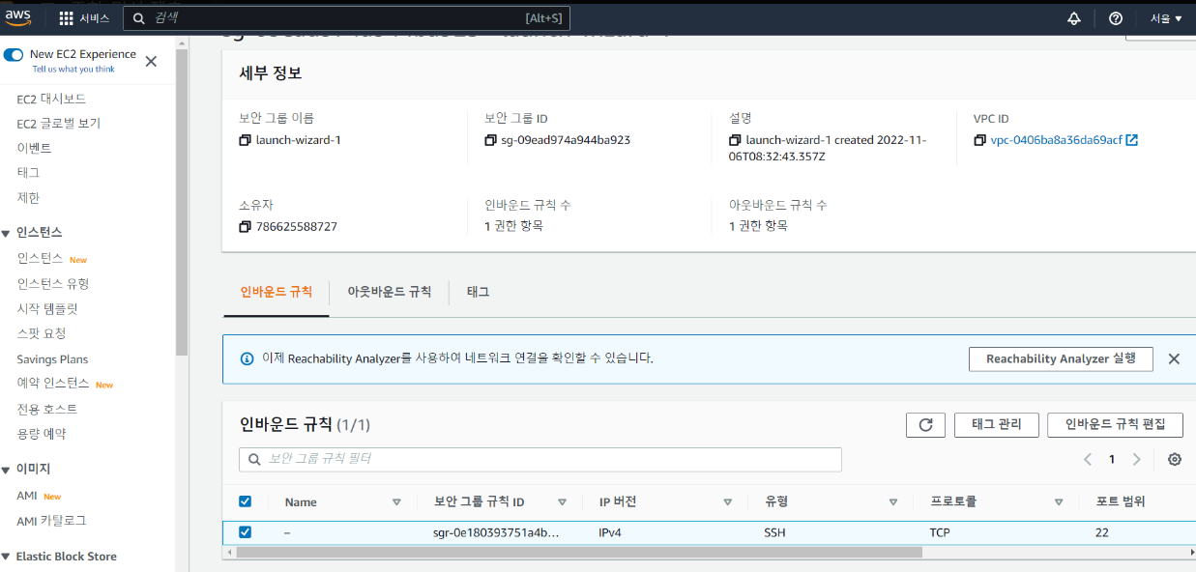Copy security group ID sg-09ead974a944ba923 icon
Screen dimensions: 1196x572
[490, 140]
